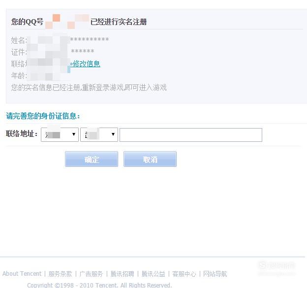Confirm with the 确定 button
The height and width of the screenshot is (288, 307).
click(x=92, y=159)
